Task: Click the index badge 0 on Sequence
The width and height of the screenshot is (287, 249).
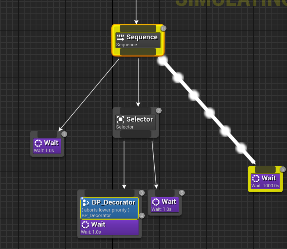Action: click(164, 28)
